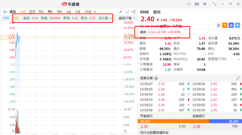The width and height of the screenshot is (242, 135).
Task: Click the 逐笔交易 section title
Action: tap(146, 78)
